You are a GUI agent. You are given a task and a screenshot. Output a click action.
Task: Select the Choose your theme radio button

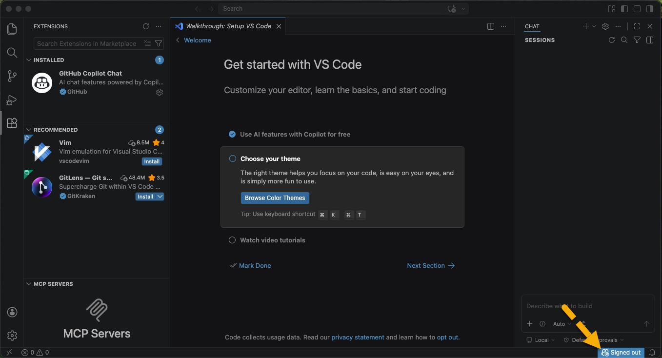click(x=232, y=159)
